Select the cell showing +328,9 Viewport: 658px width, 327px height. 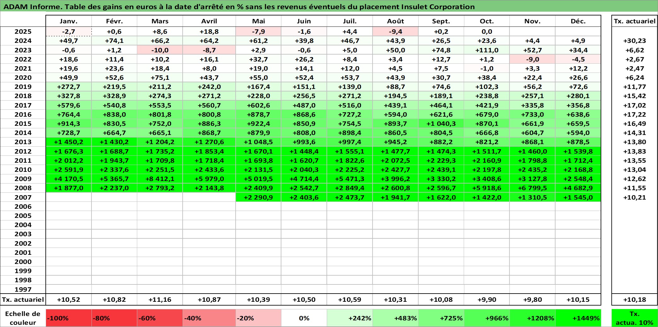coord(114,96)
